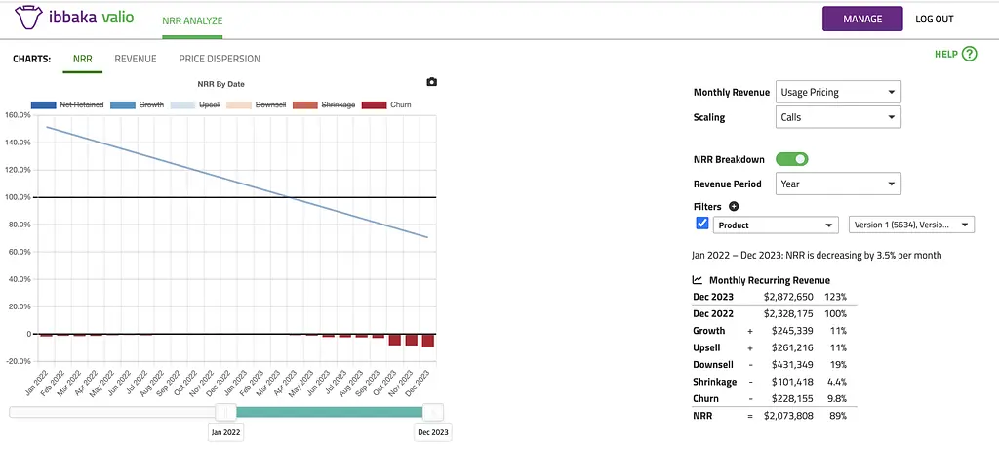Toggle Growth series legend swatch
This screenshot has width=999, height=449.
click(122, 104)
